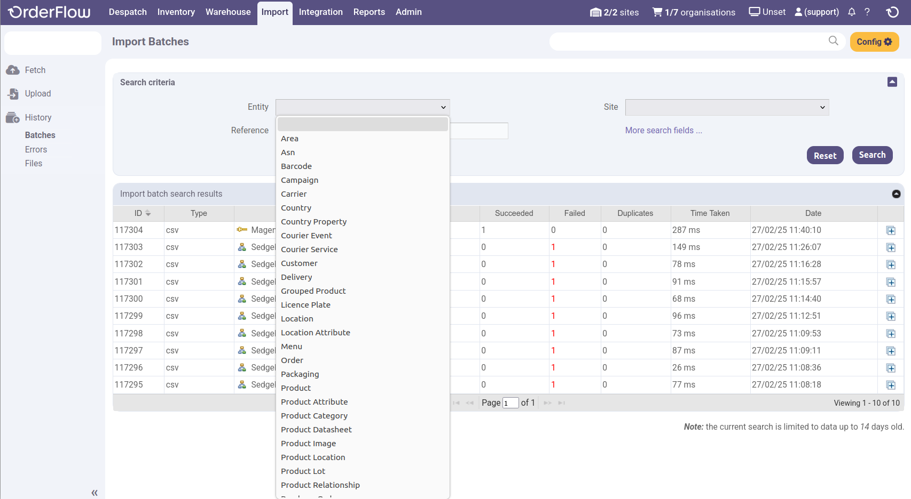Click the Fetch cloud icon in sidebar

tap(13, 70)
